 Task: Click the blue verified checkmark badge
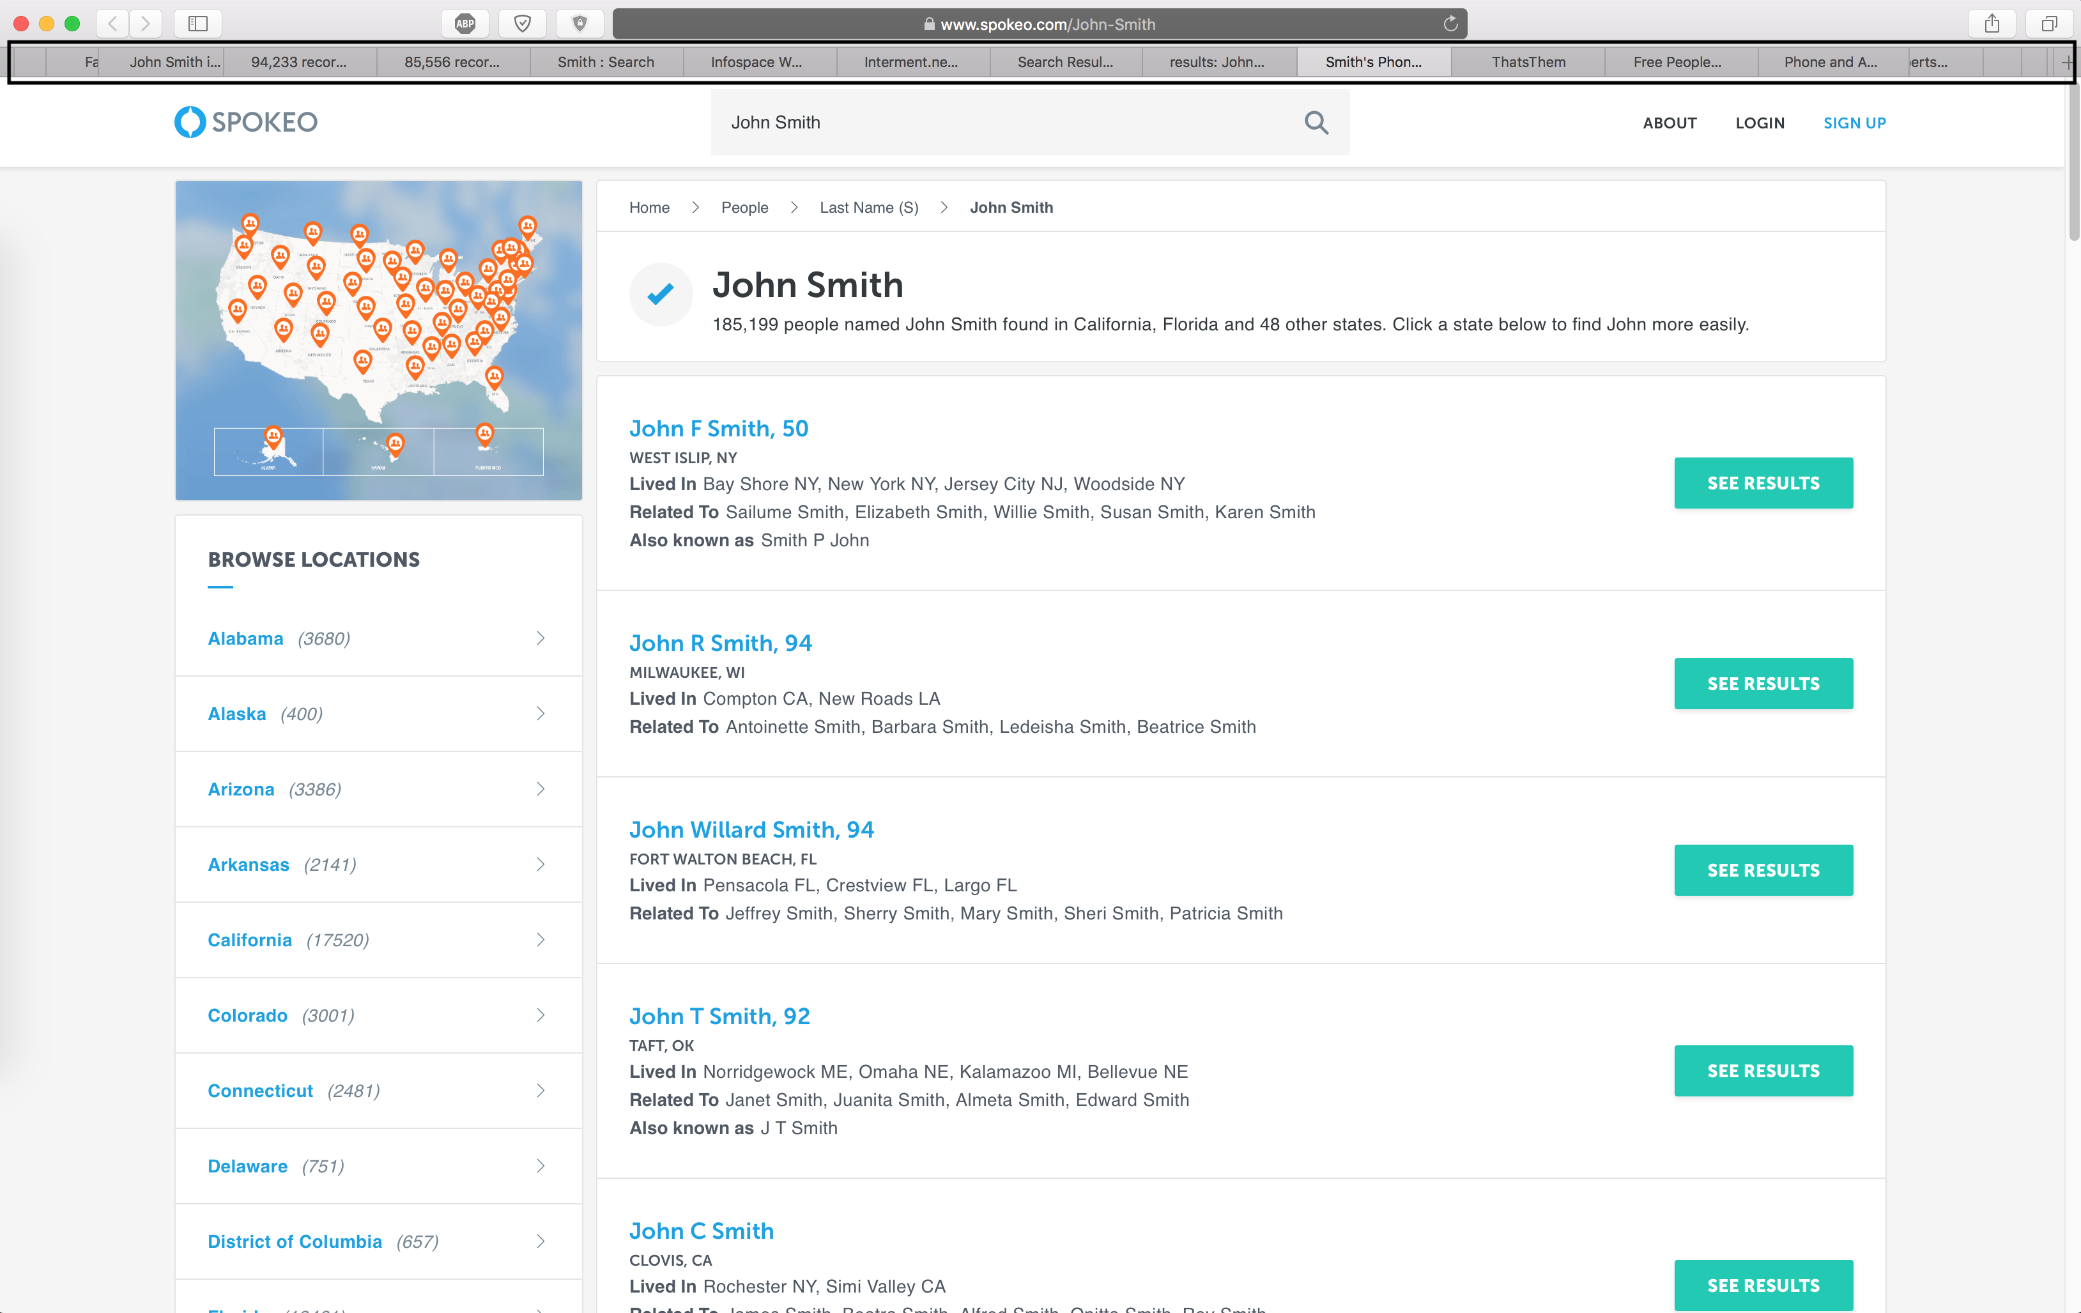click(660, 295)
